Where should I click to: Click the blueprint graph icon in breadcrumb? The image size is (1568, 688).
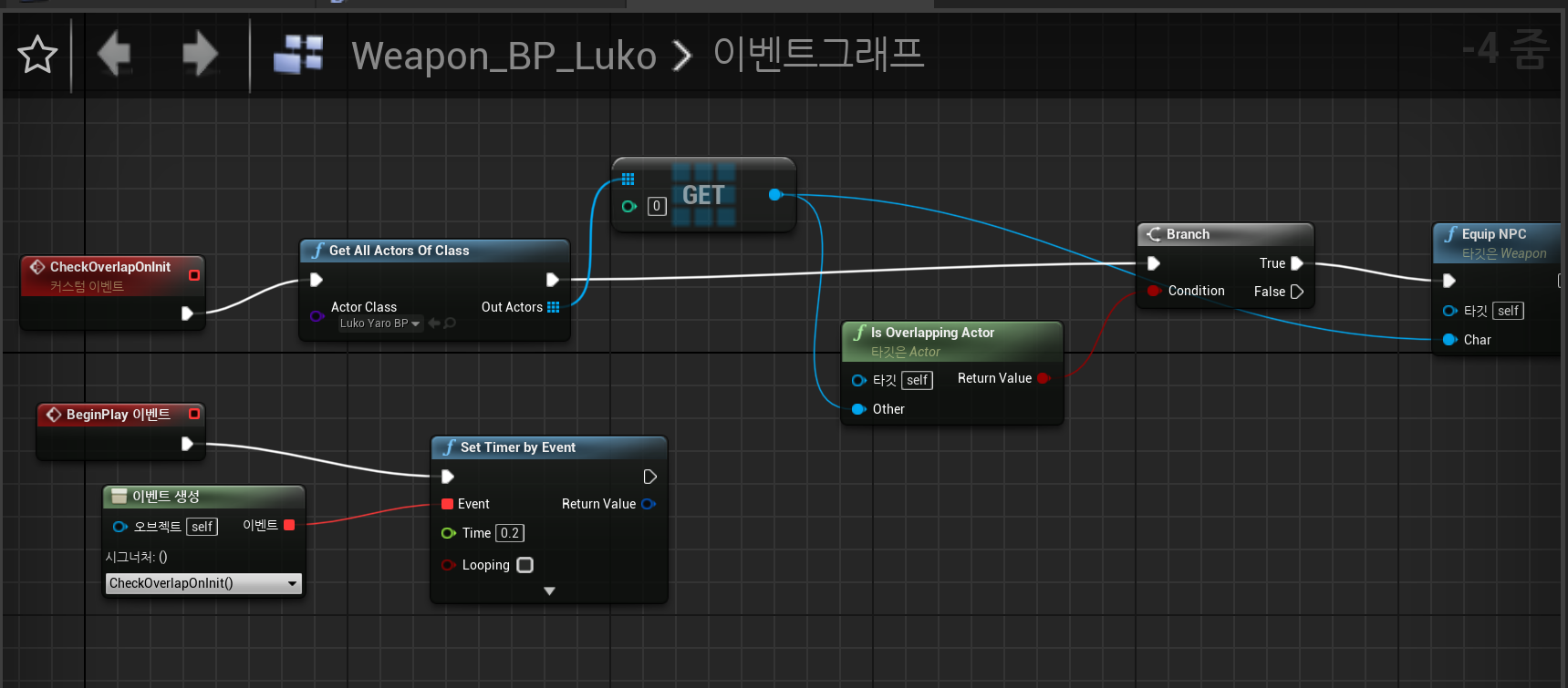pos(298,54)
